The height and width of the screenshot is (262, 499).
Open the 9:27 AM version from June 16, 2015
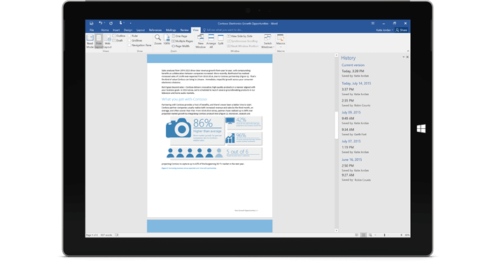(356, 177)
